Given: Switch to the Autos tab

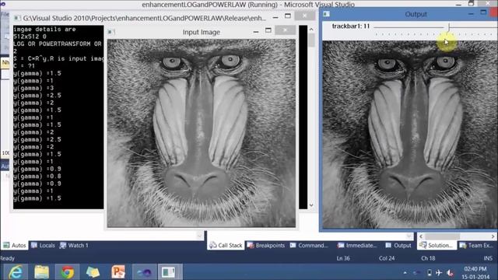Looking at the screenshot, I should (15, 245).
